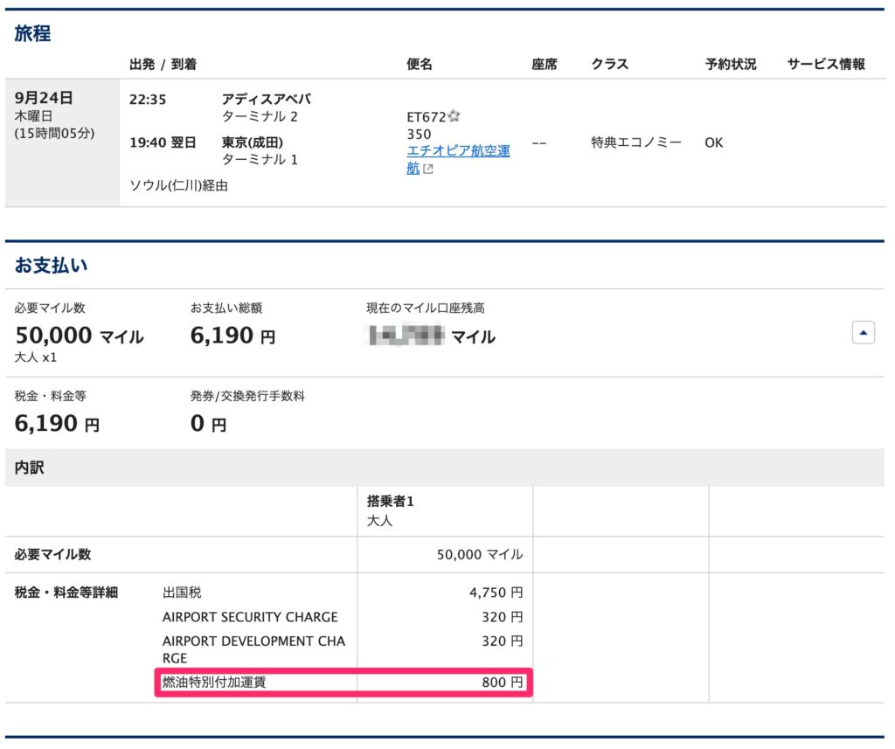This screenshot has height=749, width=895.
Task: Click the external link icon after 航
Action: coord(428,169)
